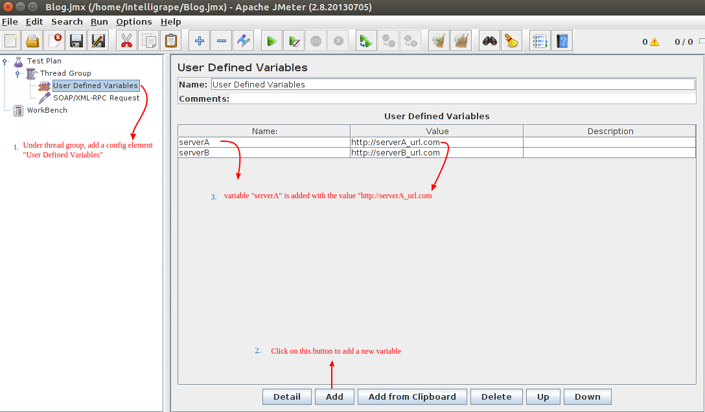Viewport: 705px width, 412px height.
Task: Click the Description column header
Action: [610, 132]
